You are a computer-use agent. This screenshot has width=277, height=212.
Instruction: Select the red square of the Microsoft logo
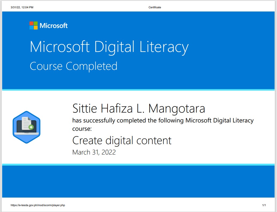click(x=32, y=23)
